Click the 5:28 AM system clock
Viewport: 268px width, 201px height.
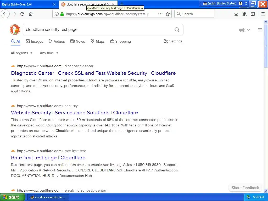[258, 197]
